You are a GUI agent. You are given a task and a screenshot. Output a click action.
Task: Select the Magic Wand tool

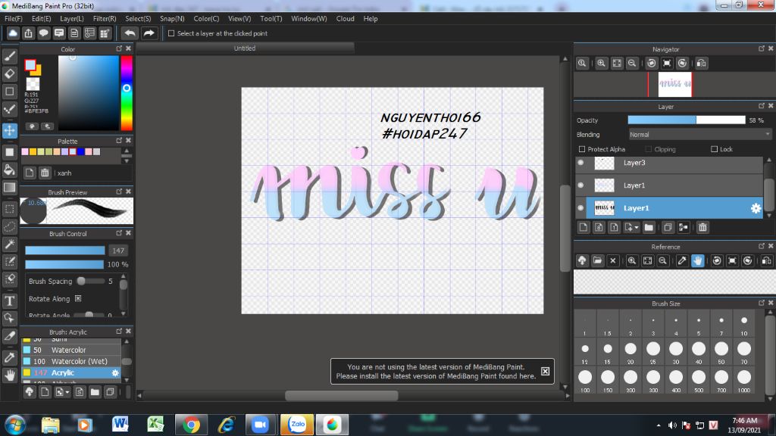9,244
